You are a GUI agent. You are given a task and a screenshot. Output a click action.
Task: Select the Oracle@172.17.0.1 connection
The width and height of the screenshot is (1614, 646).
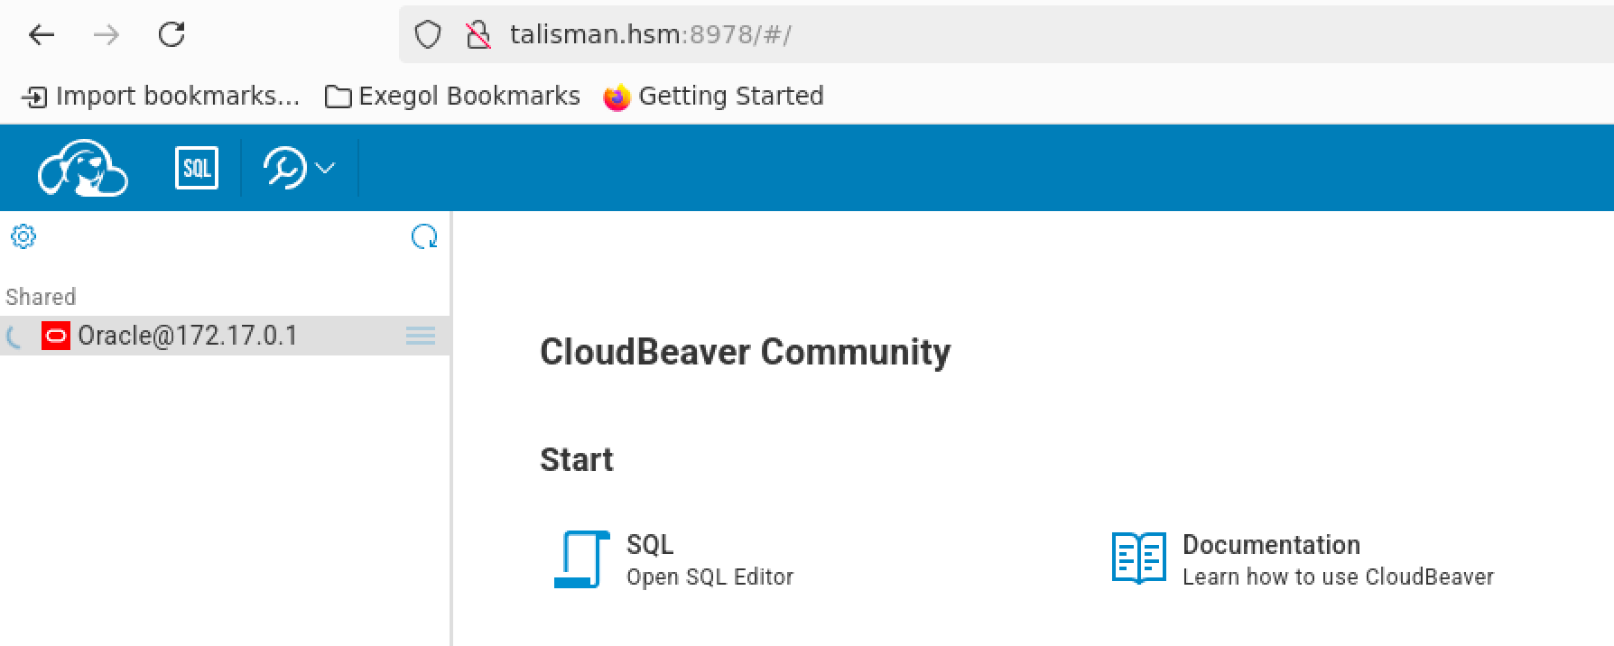[187, 336]
